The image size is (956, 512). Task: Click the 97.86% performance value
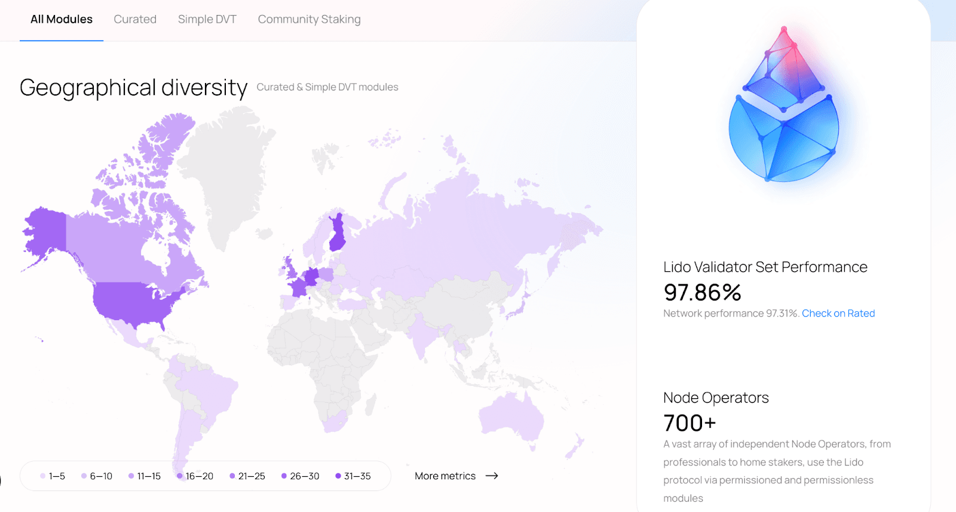coord(702,292)
